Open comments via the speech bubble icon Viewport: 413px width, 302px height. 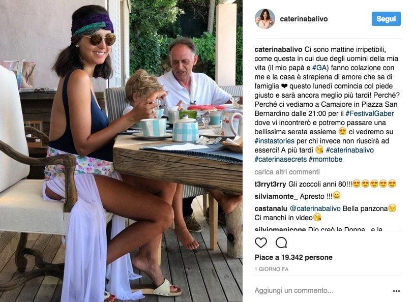point(281,243)
